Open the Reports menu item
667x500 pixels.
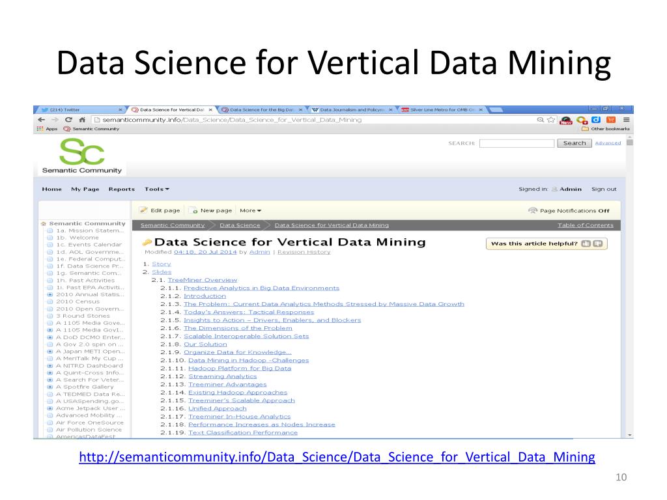121,189
